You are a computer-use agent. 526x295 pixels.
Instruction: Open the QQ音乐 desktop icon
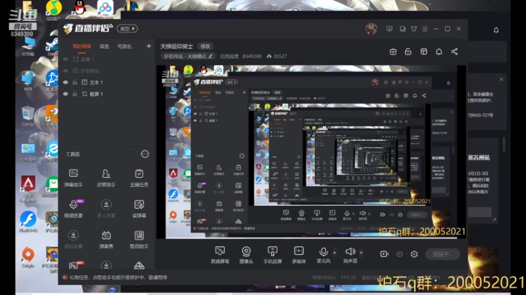[x=54, y=10]
